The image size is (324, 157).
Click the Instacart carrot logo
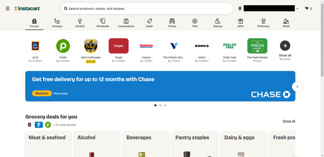pyautogui.click(x=27, y=9)
